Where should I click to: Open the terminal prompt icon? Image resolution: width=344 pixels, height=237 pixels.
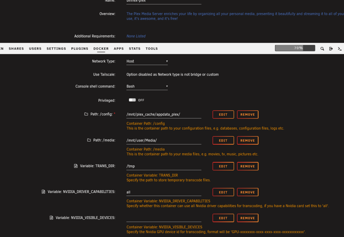pos(340,49)
